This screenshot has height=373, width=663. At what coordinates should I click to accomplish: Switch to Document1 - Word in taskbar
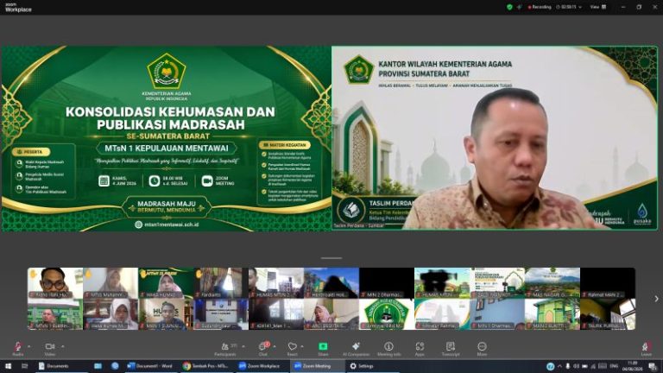[x=149, y=366]
